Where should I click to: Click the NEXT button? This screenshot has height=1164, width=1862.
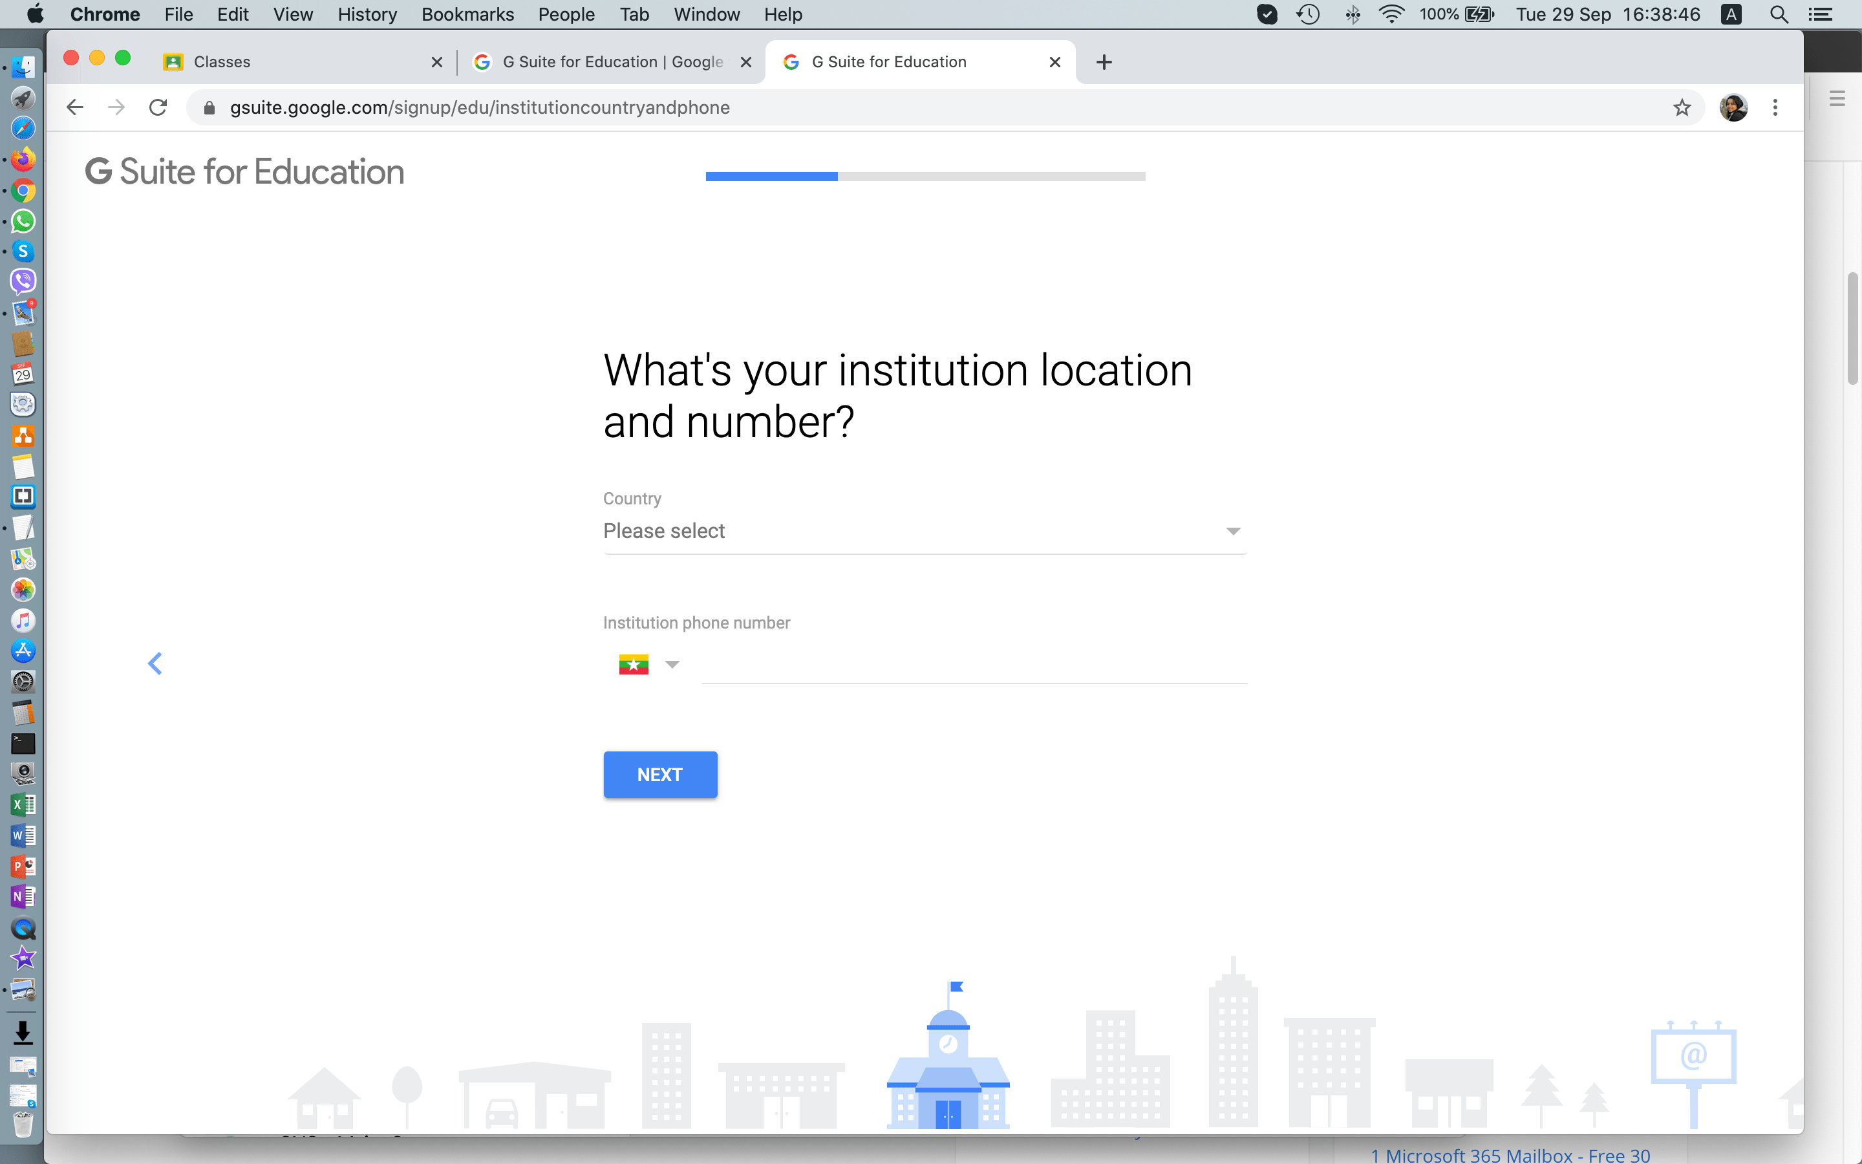pyautogui.click(x=659, y=775)
